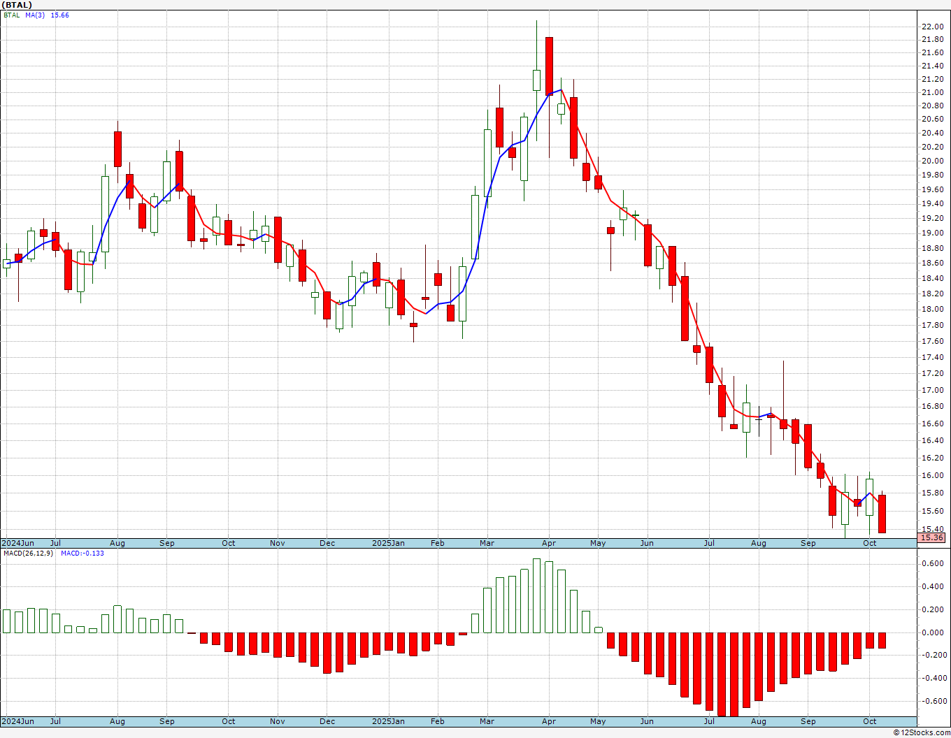Image resolution: width=951 pixels, height=738 pixels.
Task: Click the Jul 2025 label on MACD axis
Action: click(x=709, y=721)
